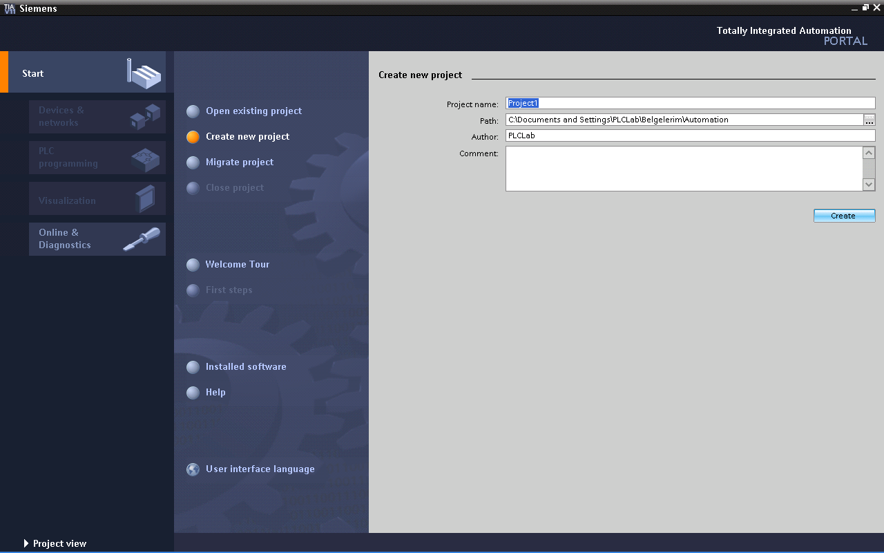Open Online & Diagnostics portal
The width and height of the screenshot is (884, 553).
tap(97, 239)
